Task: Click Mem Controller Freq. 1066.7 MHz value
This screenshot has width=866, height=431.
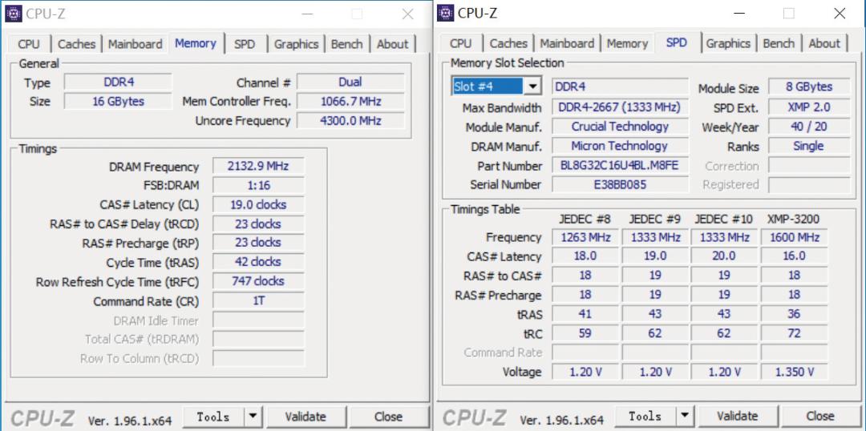Action: (350, 102)
